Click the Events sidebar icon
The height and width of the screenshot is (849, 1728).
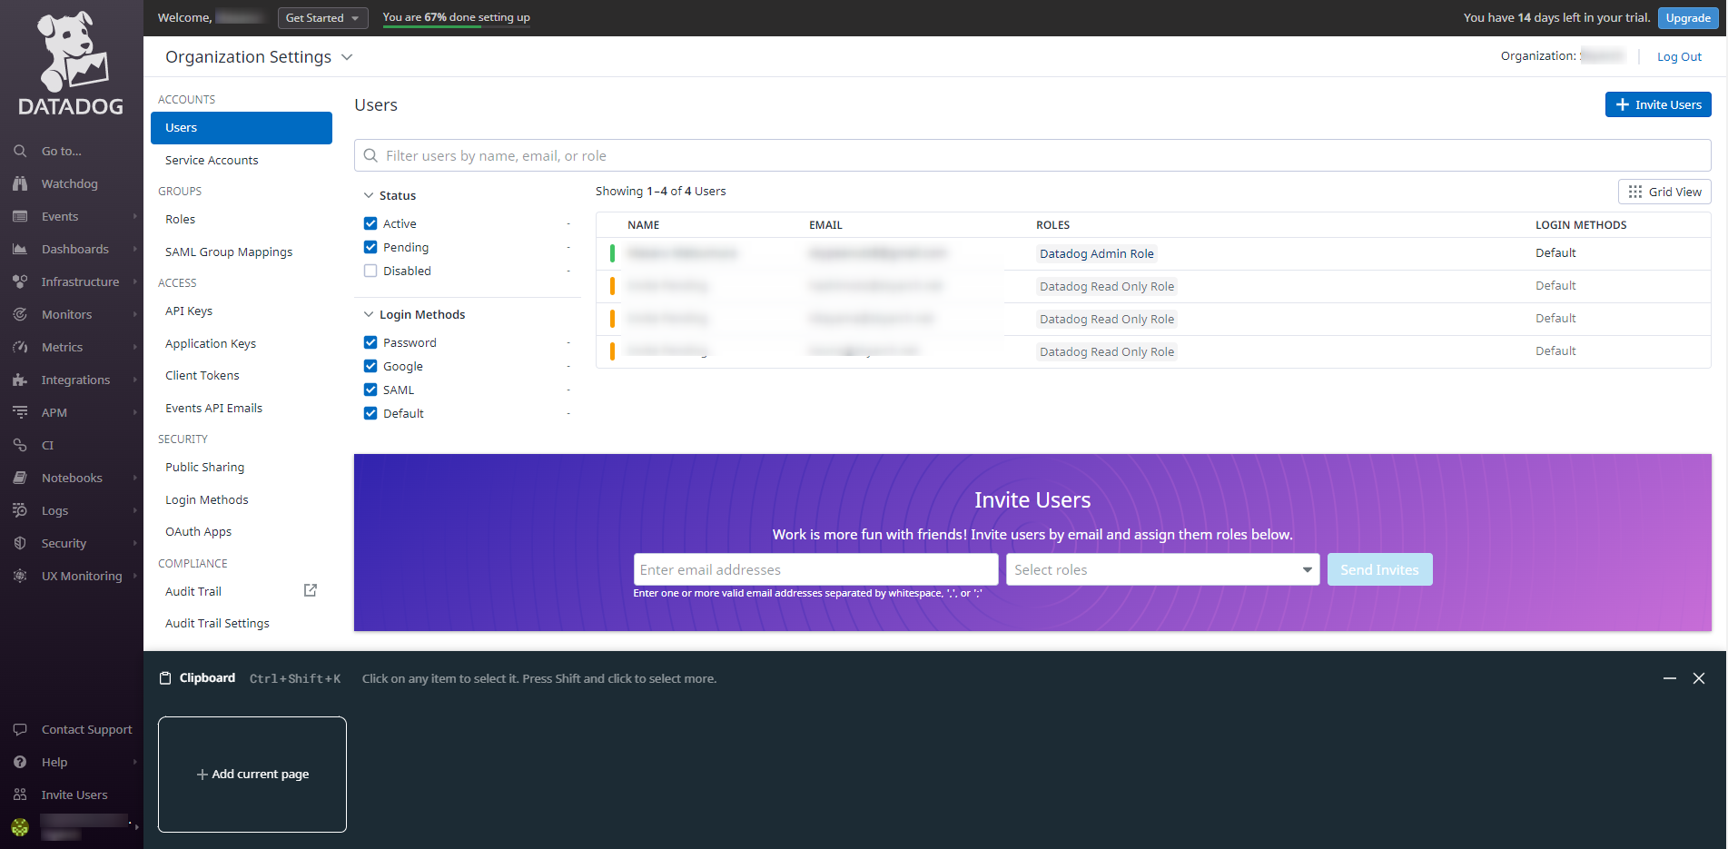coord(20,216)
